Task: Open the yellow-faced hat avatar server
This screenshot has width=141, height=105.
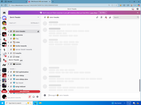Action: point(4,23)
